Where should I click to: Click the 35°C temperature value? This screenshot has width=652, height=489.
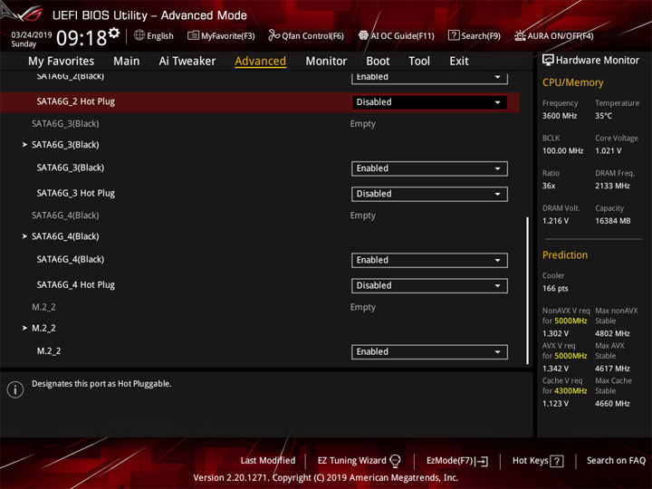[x=603, y=116]
